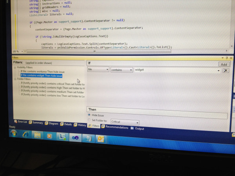Select the 'contains low' folder filter

coord(53,95)
